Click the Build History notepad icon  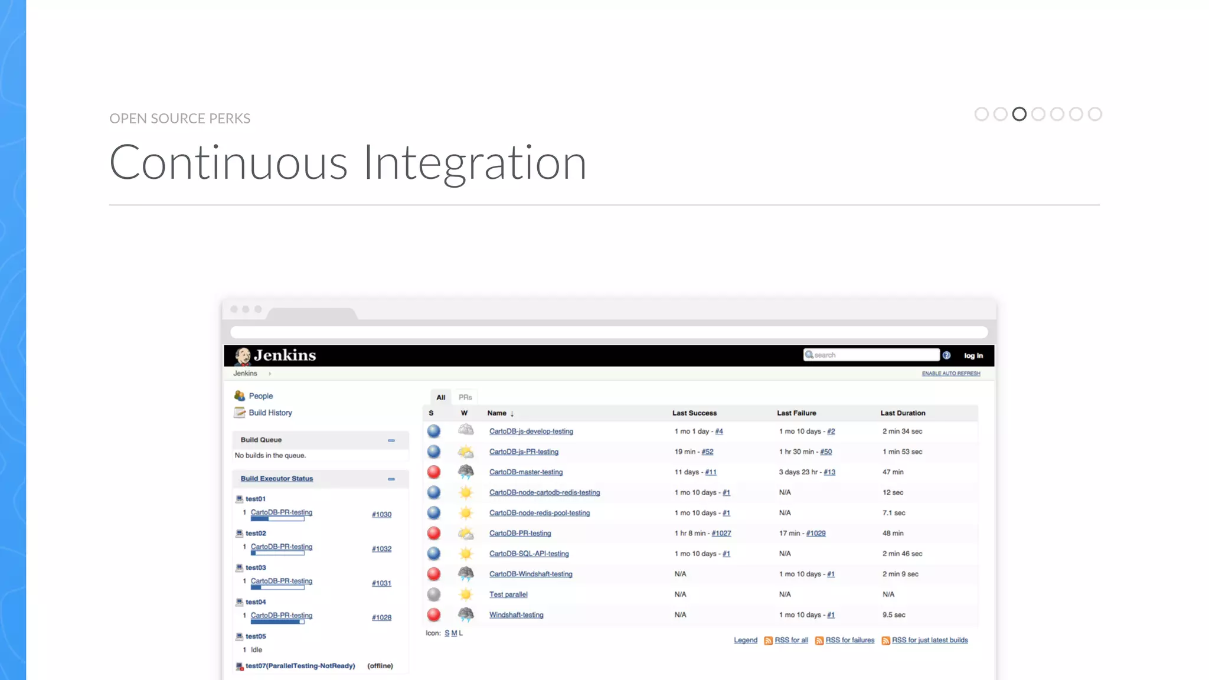tap(239, 413)
